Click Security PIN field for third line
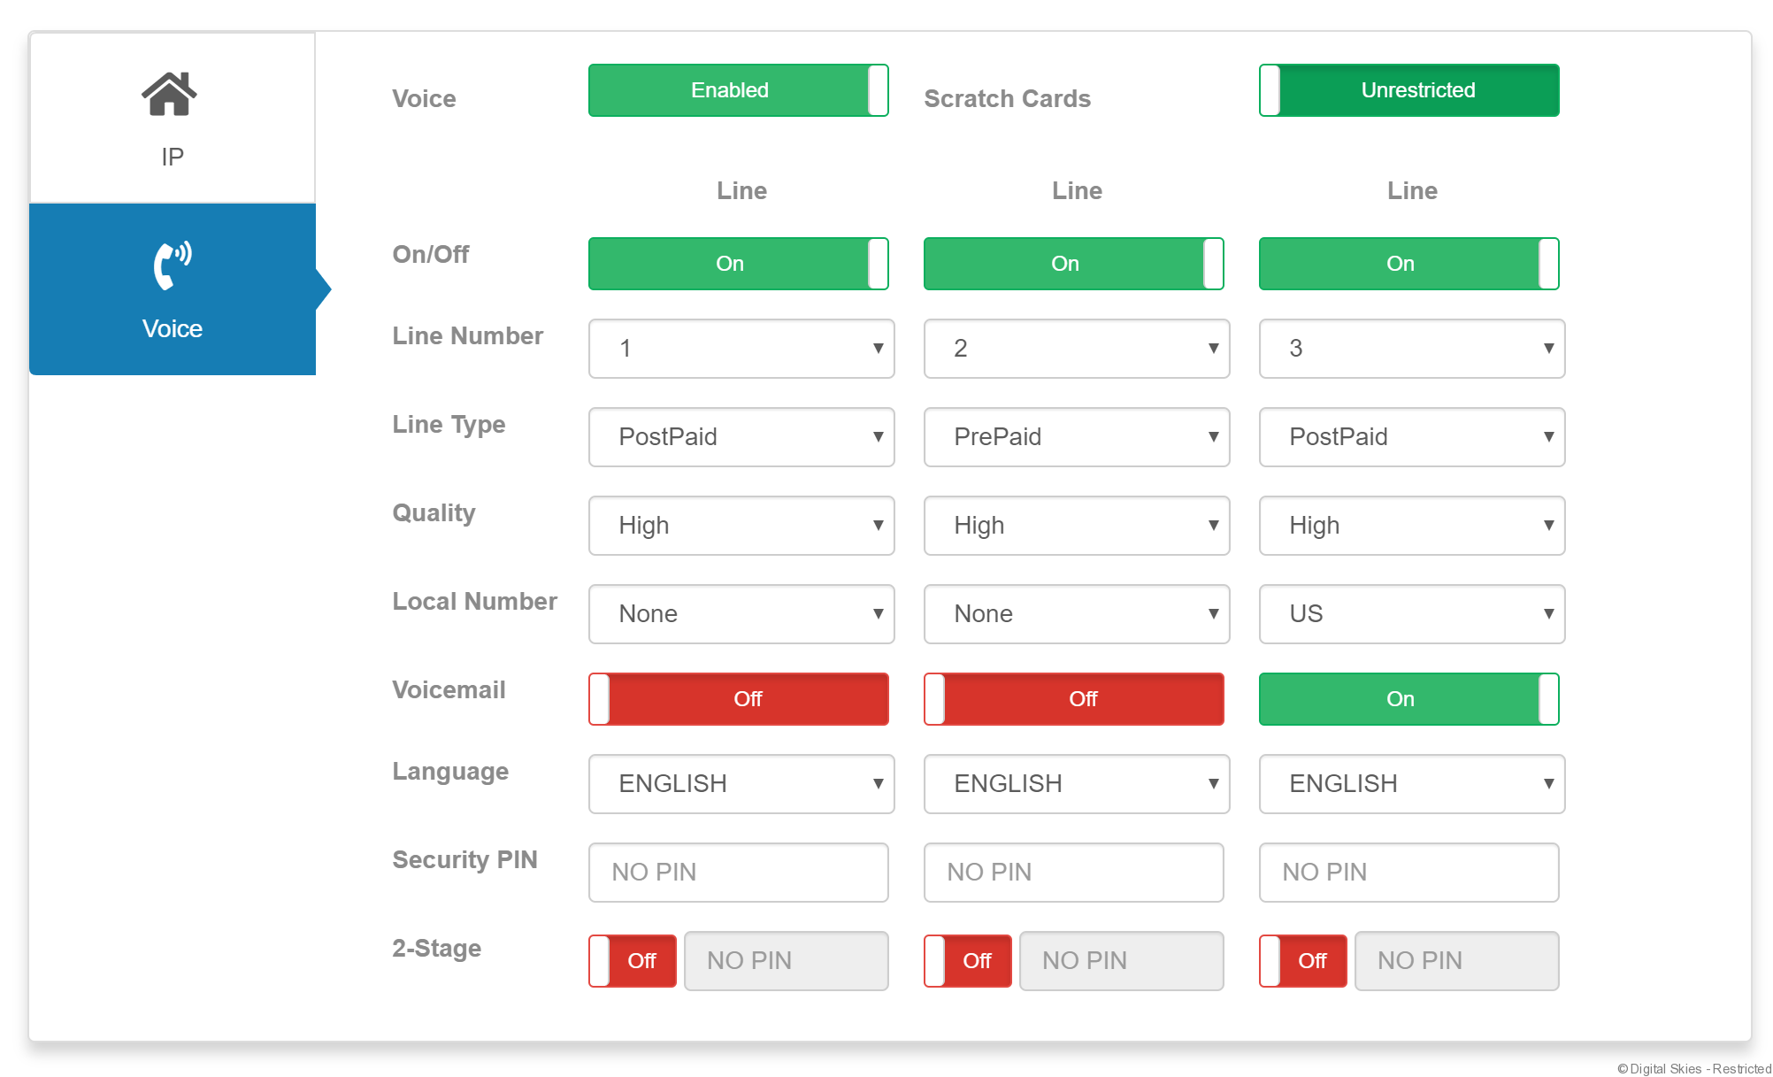 pos(1408,873)
